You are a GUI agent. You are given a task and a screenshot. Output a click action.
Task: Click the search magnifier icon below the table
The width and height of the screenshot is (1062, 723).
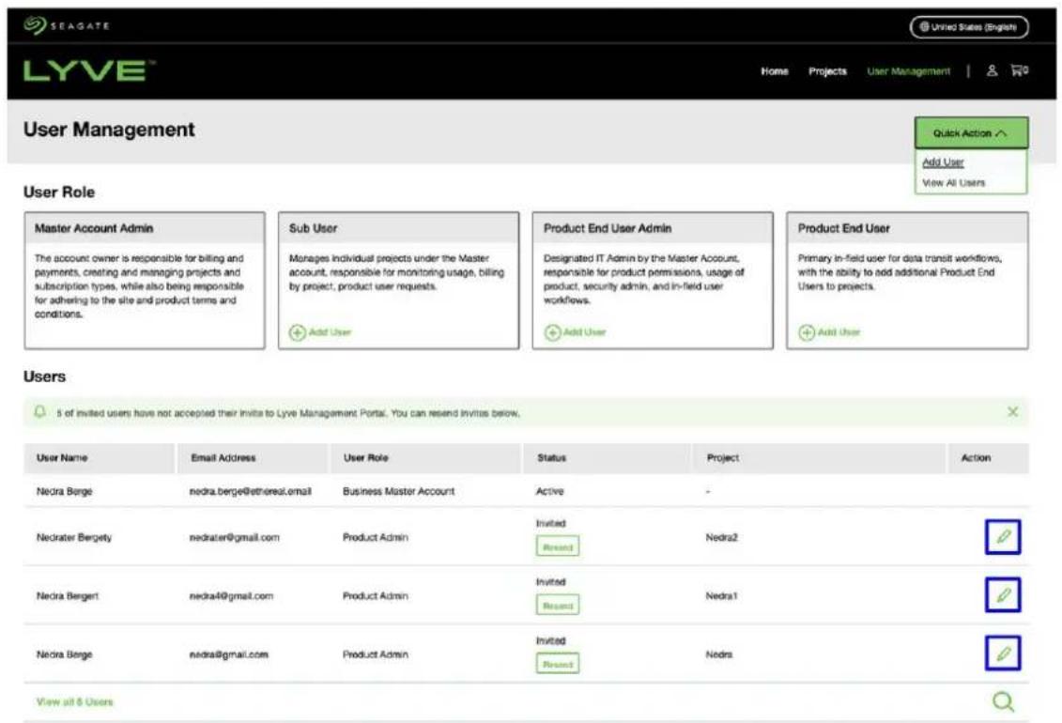[1003, 701]
